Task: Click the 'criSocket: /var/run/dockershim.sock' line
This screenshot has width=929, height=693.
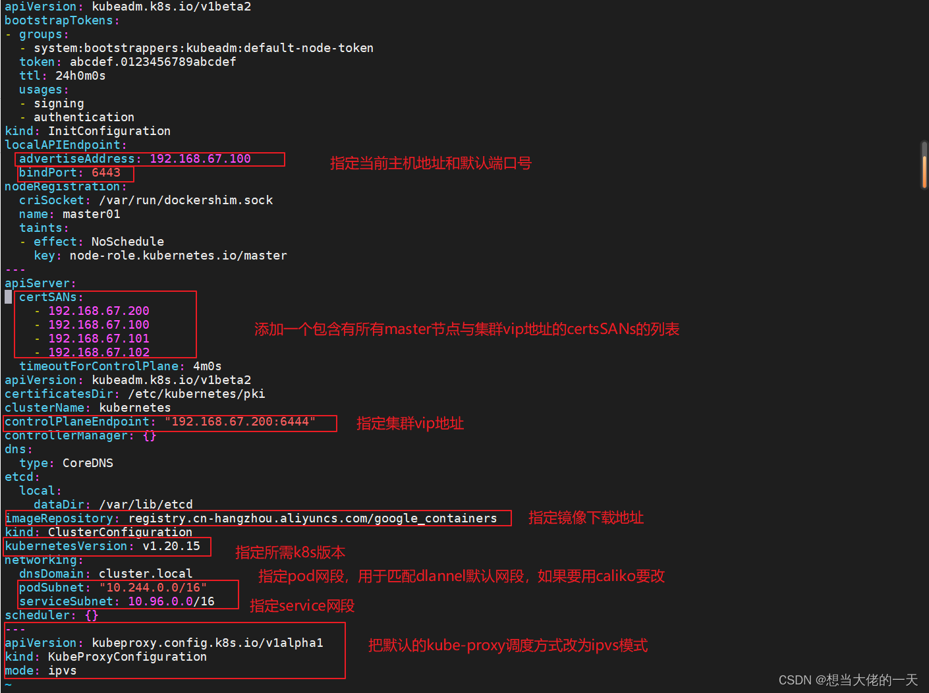Action: point(146,200)
